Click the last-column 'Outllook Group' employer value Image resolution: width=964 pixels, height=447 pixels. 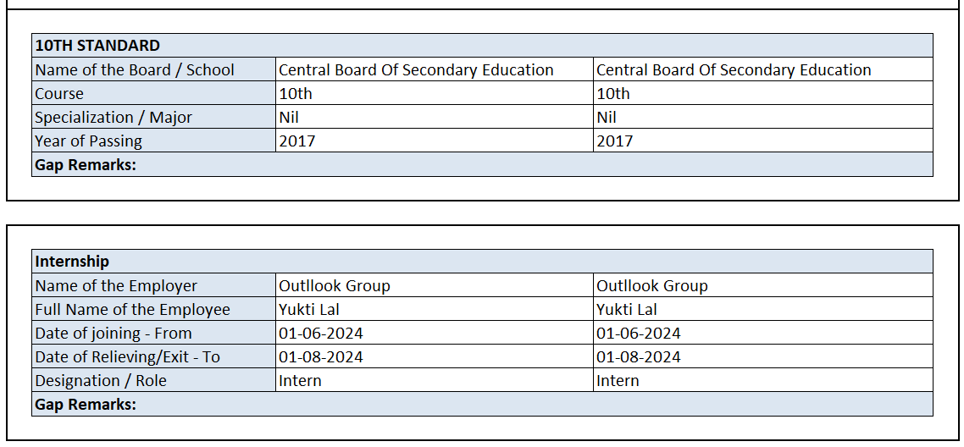click(x=652, y=286)
